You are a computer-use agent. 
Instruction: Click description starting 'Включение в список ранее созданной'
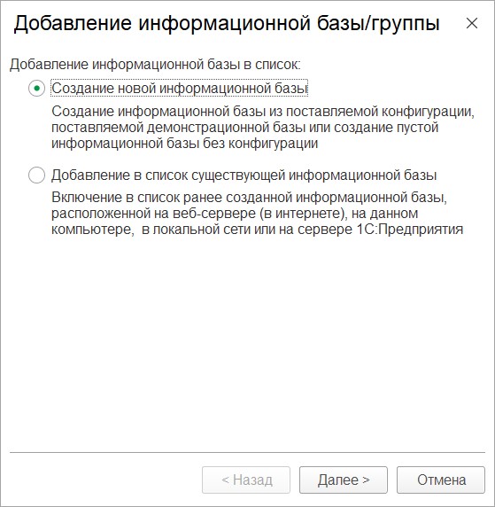(257, 214)
